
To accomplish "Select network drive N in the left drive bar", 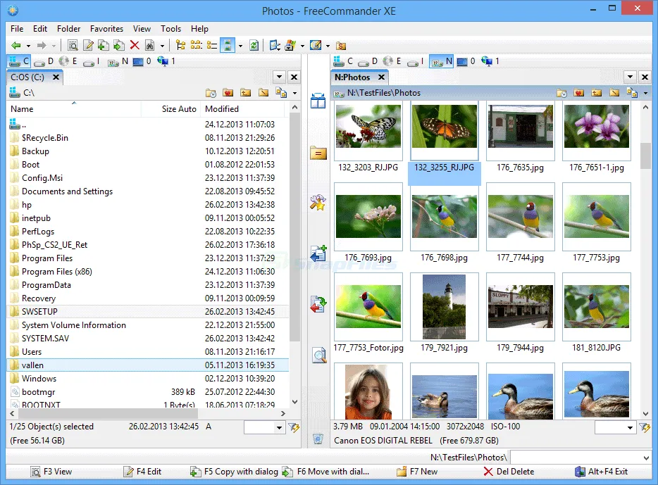I will click(x=118, y=62).
